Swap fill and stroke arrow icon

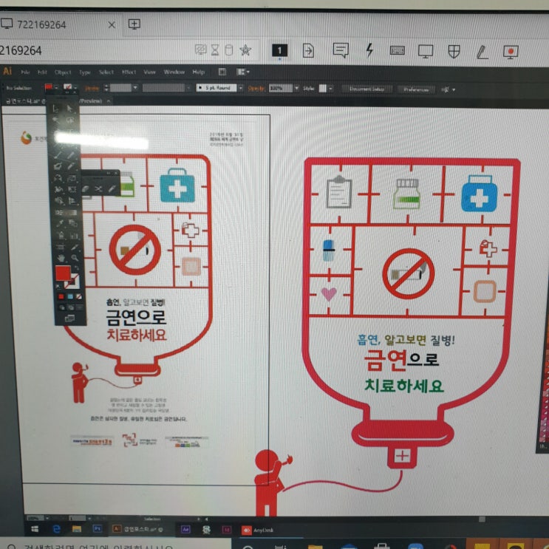[x=77, y=267]
